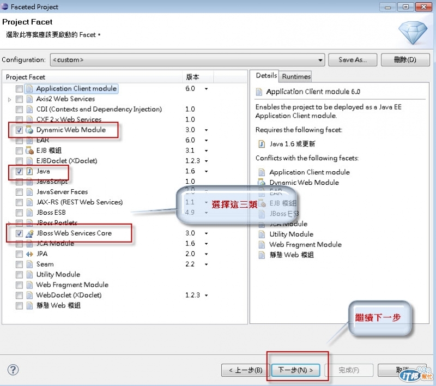Click the Dynamic Web Module icon in conflicts list
Screen dimensions: 436x386
tap(262, 183)
